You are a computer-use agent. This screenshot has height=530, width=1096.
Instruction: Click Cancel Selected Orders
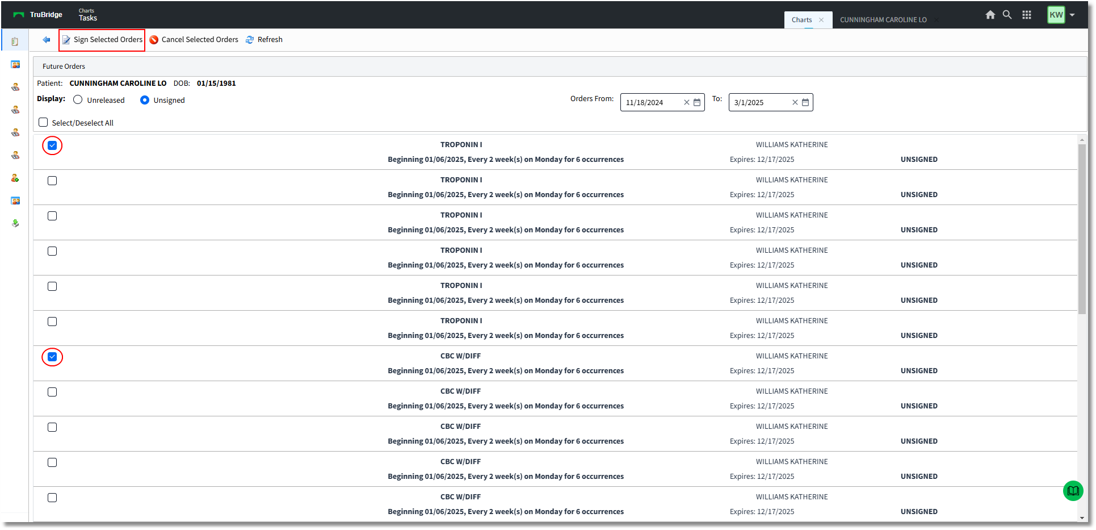point(194,40)
